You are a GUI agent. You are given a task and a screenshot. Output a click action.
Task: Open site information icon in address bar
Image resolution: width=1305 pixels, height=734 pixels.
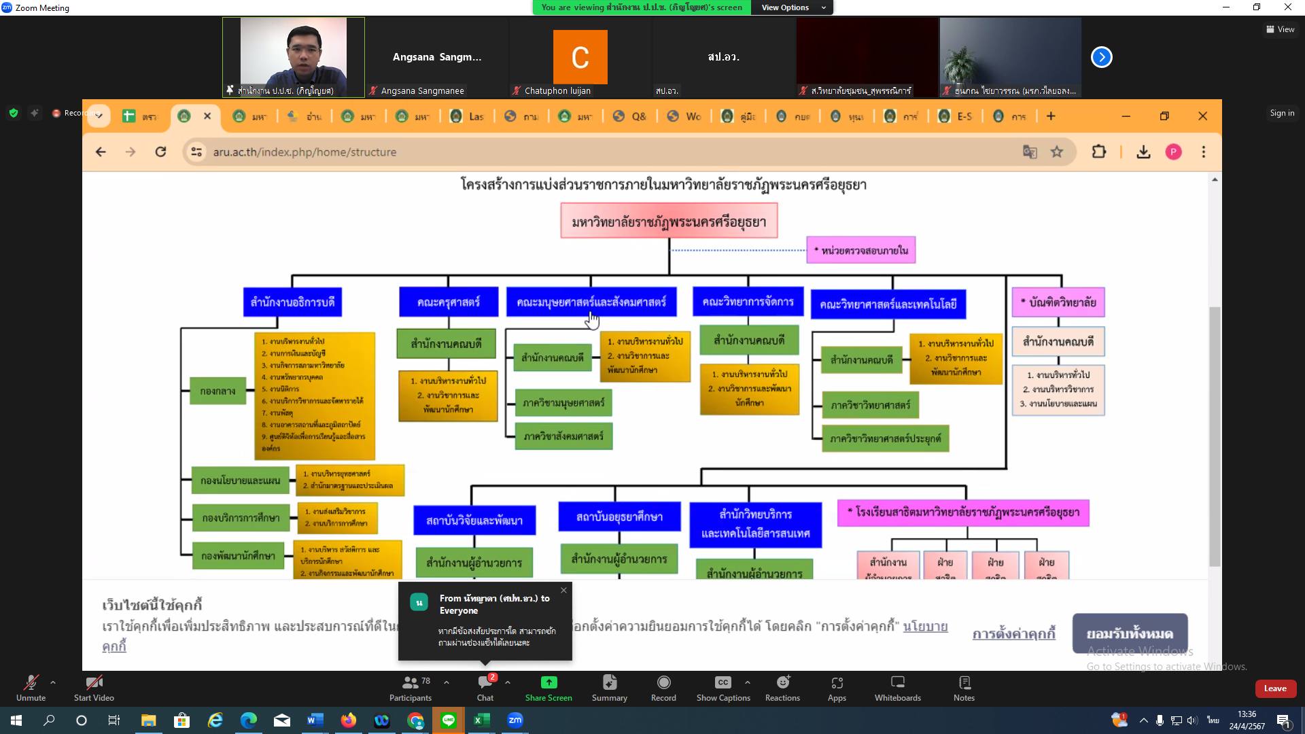(196, 152)
